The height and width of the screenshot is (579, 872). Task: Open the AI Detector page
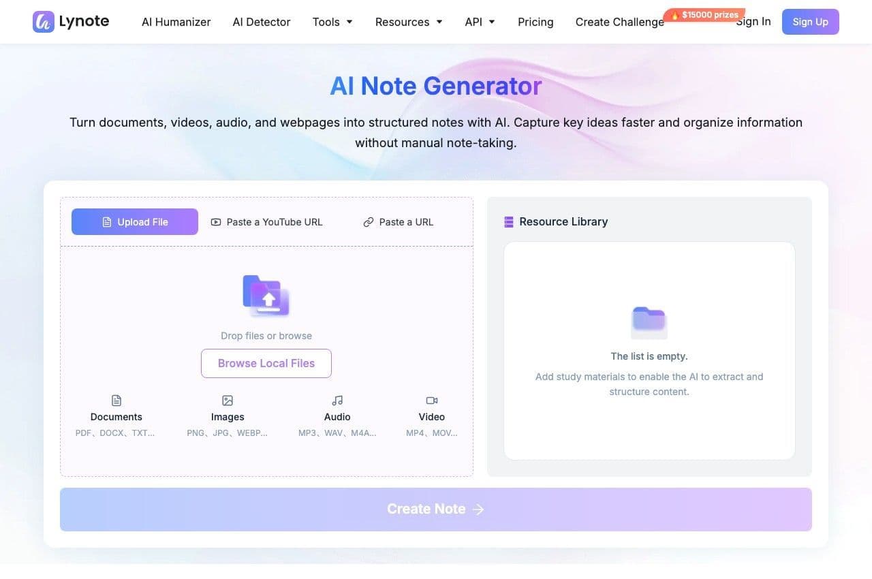(x=262, y=22)
